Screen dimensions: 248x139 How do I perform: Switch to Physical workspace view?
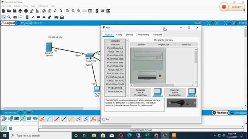click(24, 23)
